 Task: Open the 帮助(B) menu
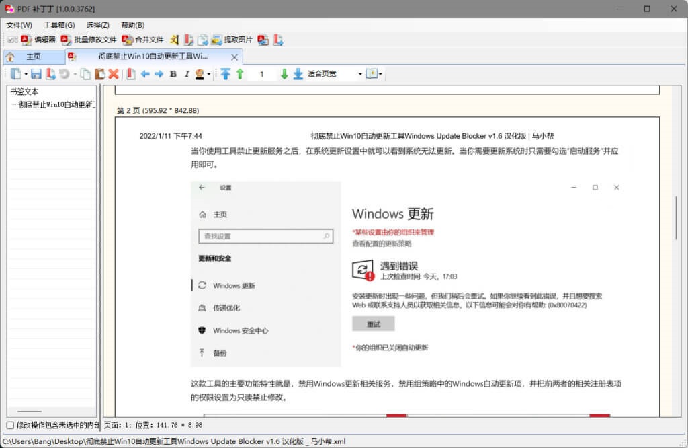133,25
